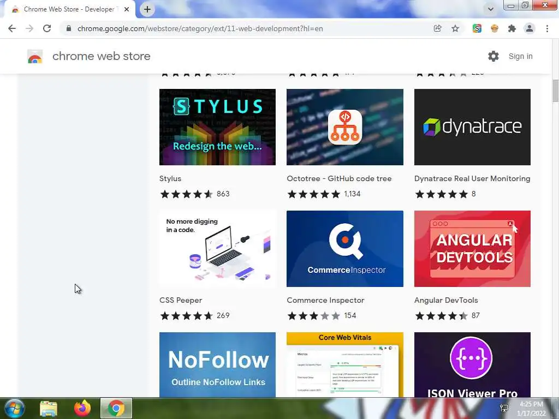Click the address bar URL

pos(200,28)
